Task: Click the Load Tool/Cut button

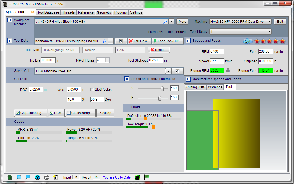Action: pos(168,41)
